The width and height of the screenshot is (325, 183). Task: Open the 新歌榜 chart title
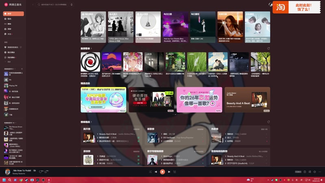coord(151,129)
